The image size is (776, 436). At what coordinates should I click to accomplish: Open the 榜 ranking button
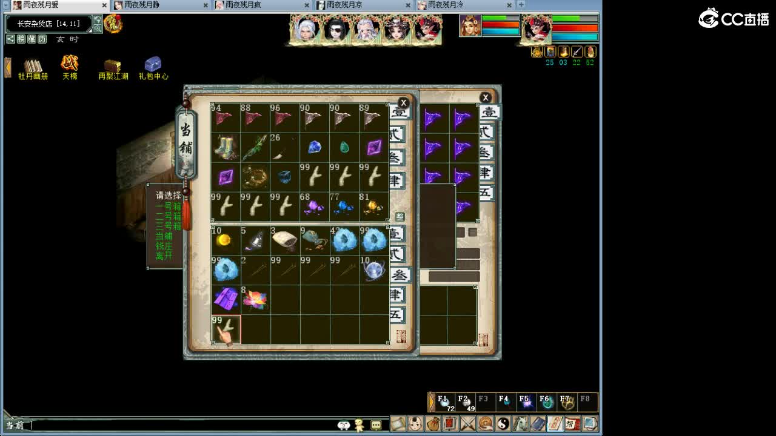pos(21,39)
